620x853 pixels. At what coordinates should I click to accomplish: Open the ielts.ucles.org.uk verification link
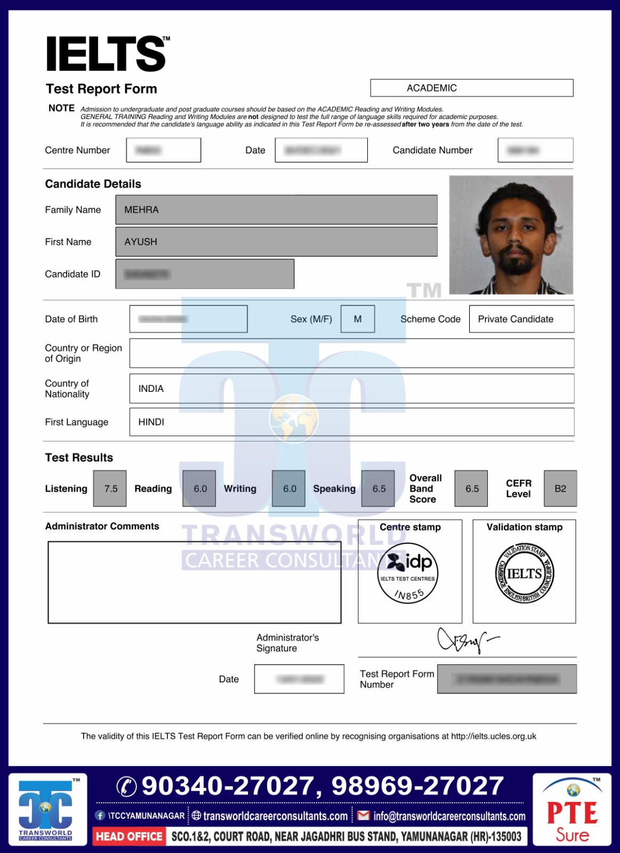(493, 736)
